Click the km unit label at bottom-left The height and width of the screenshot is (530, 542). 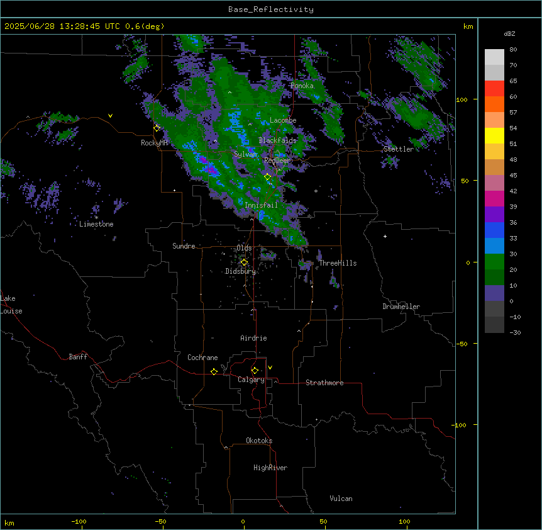coord(9,522)
